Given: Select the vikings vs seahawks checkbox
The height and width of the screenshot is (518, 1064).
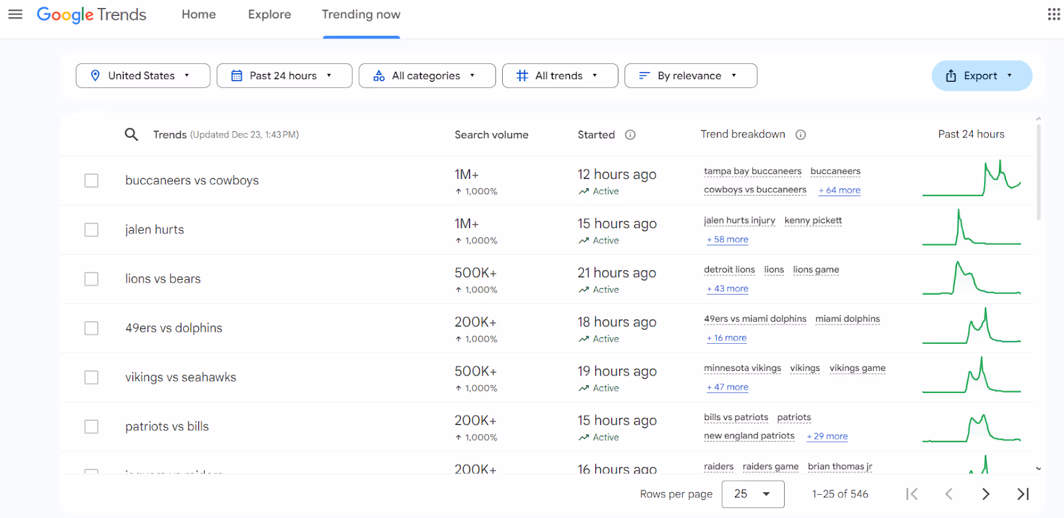Looking at the screenshot, I should click(92, 378).
